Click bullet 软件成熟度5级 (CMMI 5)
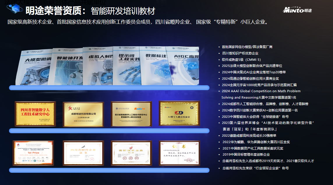This screenshot has width=333, height=185. coord(241,60)
